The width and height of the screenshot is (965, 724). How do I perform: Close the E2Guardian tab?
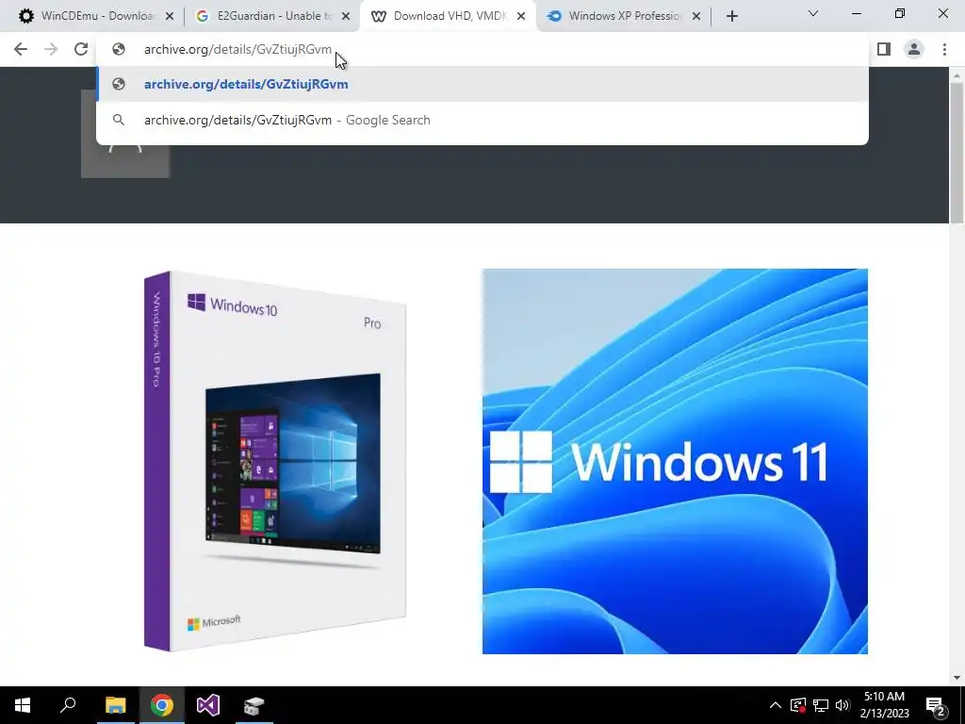click(346, 16)
